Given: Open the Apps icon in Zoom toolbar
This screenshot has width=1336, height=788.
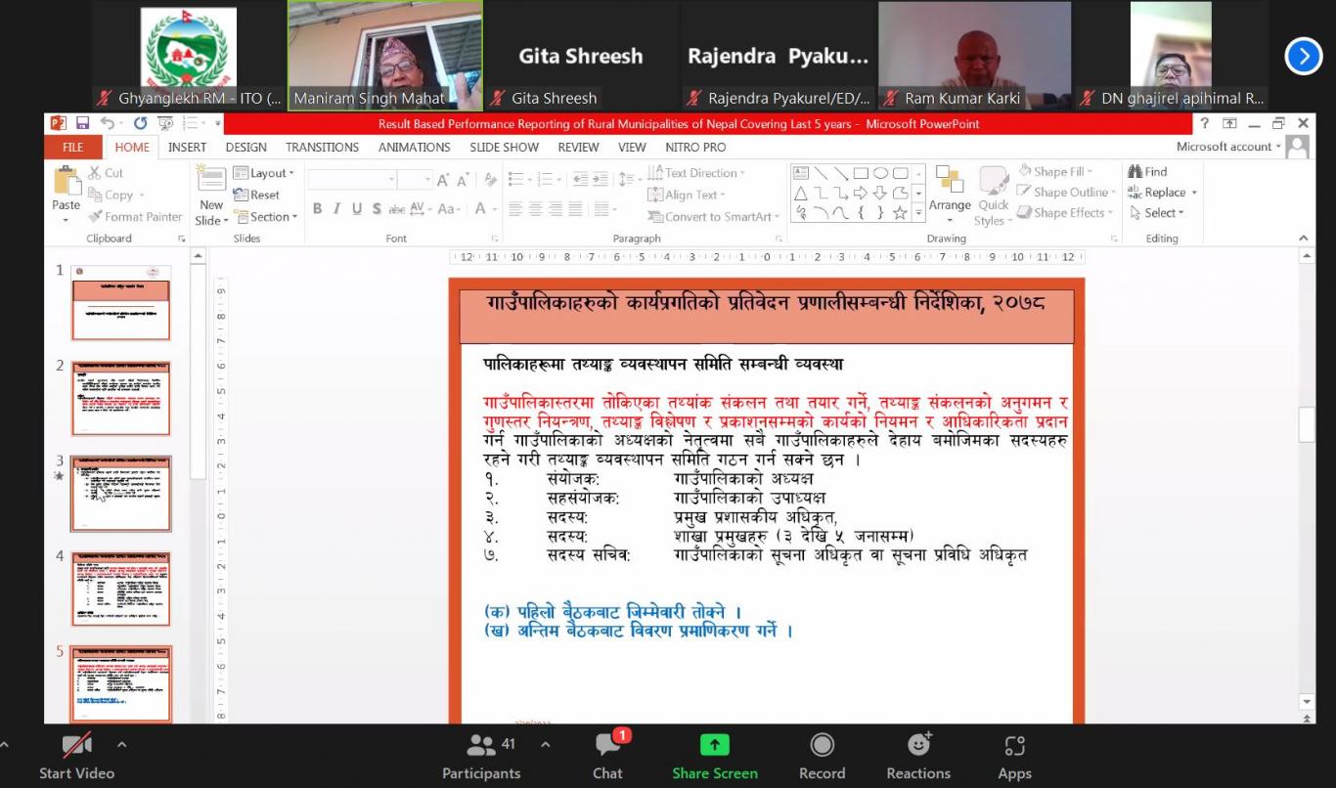Looking at the screenshot, I should [x=1014, y=746].
